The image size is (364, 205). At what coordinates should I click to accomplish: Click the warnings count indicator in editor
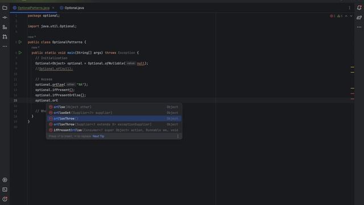point(340,16)
